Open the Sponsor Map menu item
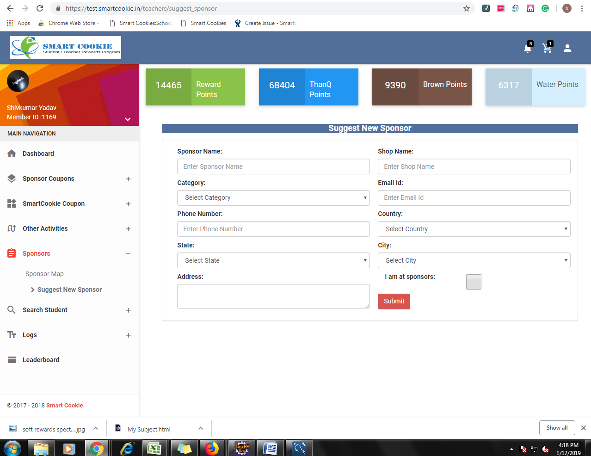The width and height of the screenshot is (591, 456). (x=44, y=274)
